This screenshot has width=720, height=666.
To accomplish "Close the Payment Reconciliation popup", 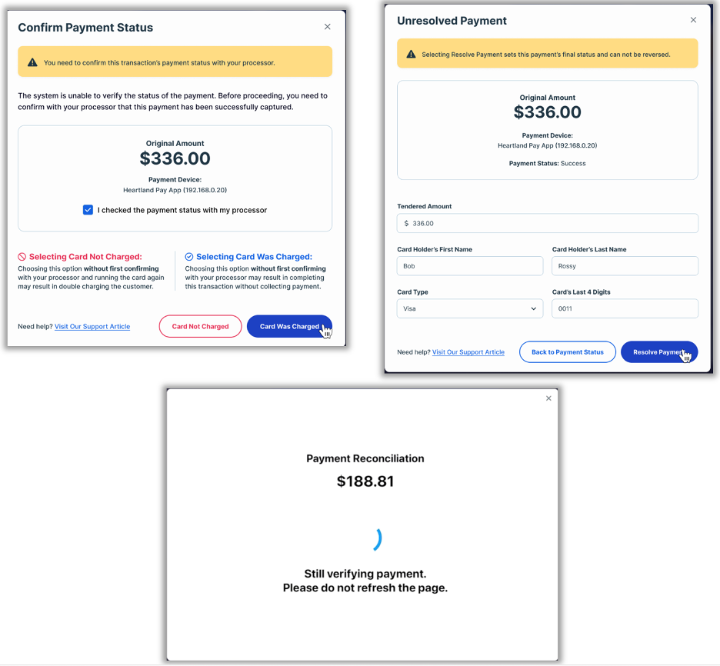I will 548,398.
